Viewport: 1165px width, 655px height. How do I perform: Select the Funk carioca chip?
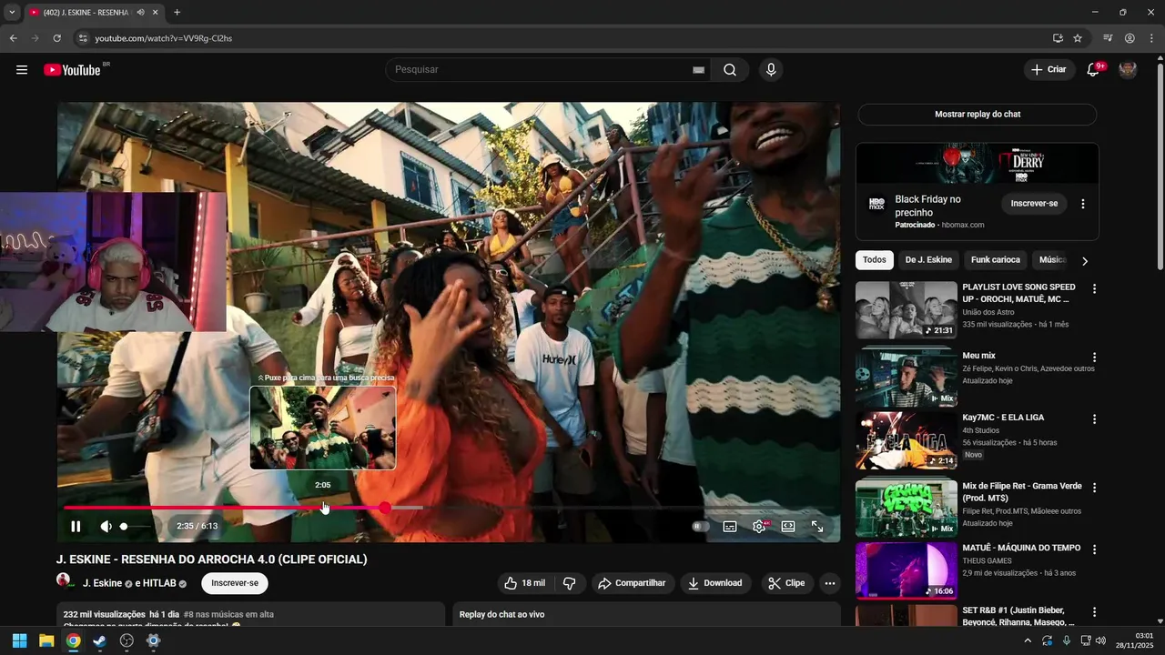996,260
